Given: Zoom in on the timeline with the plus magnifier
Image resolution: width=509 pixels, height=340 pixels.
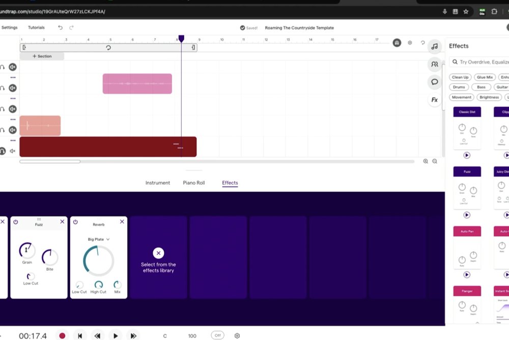Looking at the screenshot, I should [x=426, y=161].
